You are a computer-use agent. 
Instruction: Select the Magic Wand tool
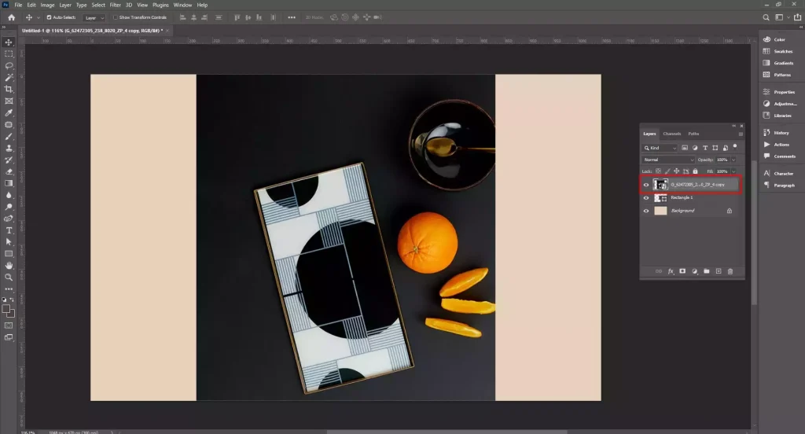(9, 78)
